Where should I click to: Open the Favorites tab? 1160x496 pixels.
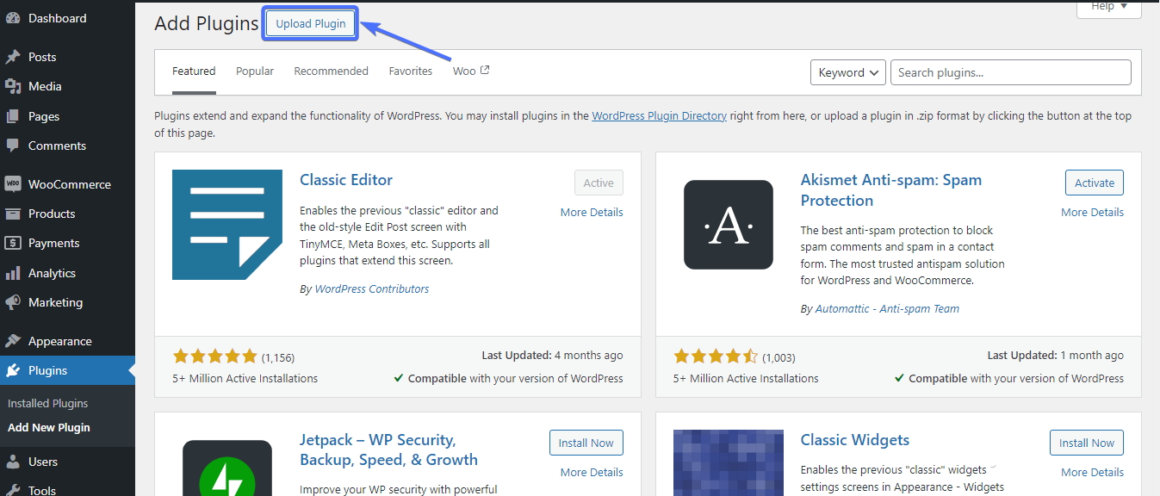point(411,71)
